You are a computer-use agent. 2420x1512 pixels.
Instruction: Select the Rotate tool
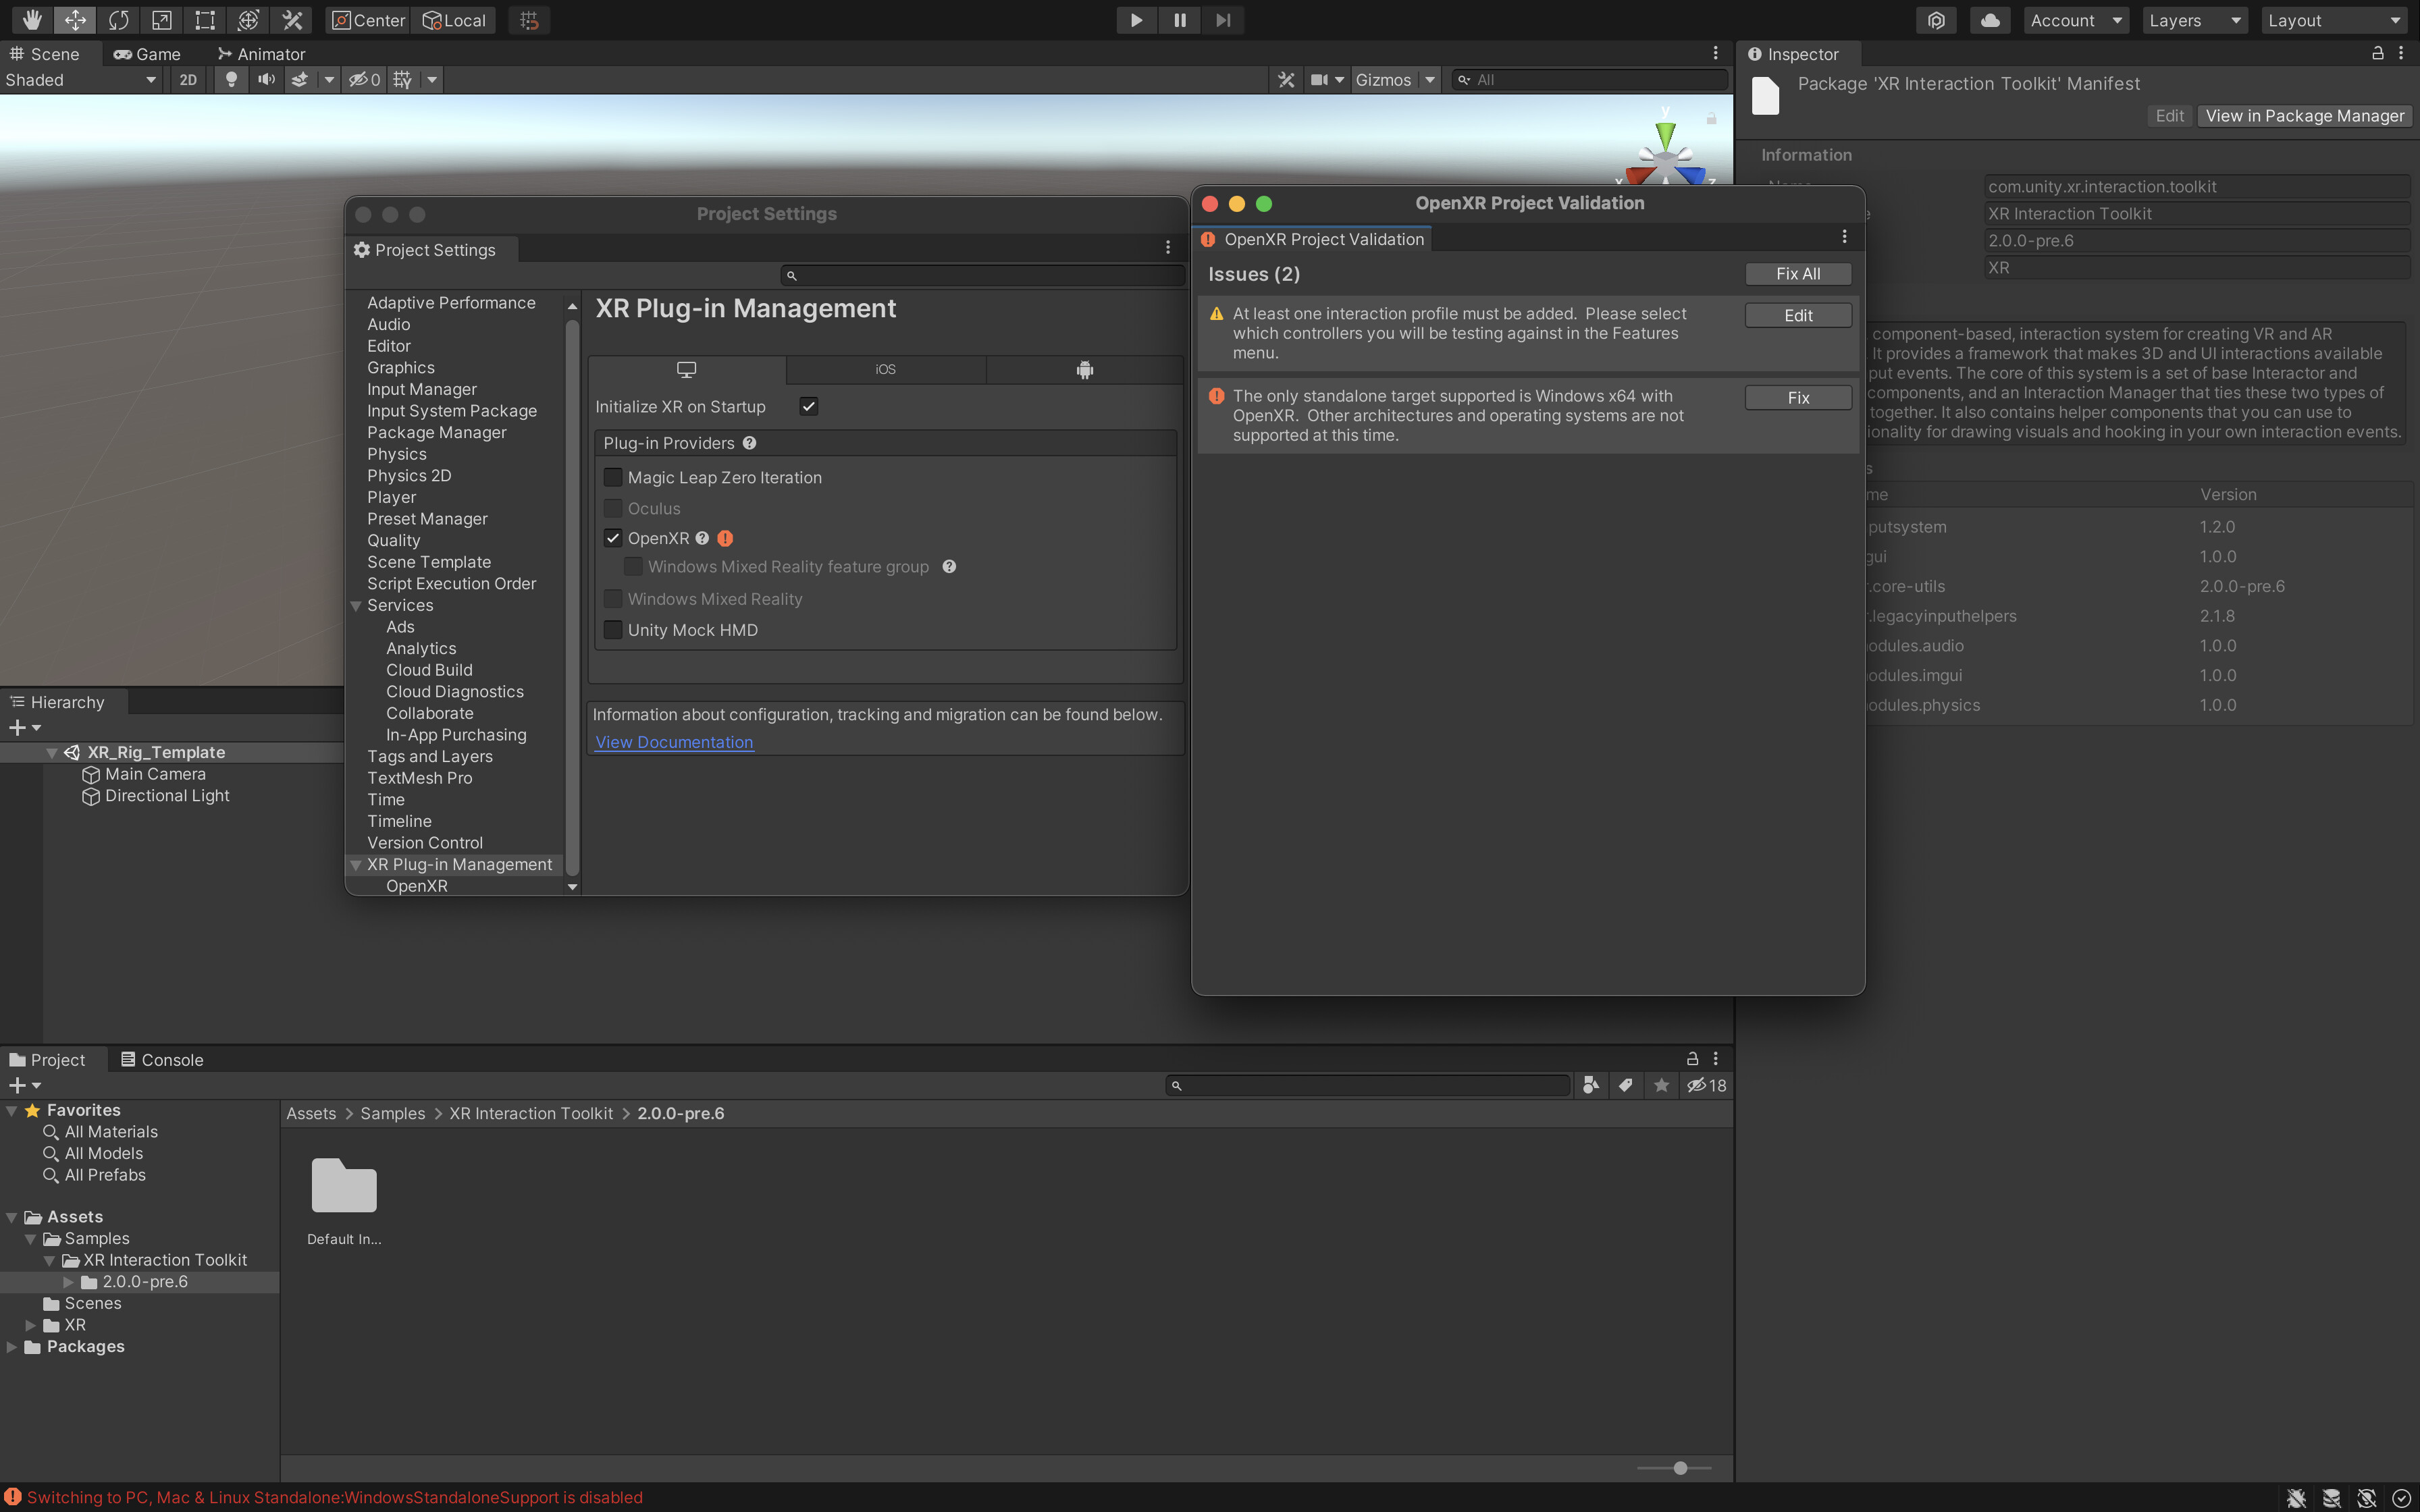pyautogui.click(x=118, y=20)
